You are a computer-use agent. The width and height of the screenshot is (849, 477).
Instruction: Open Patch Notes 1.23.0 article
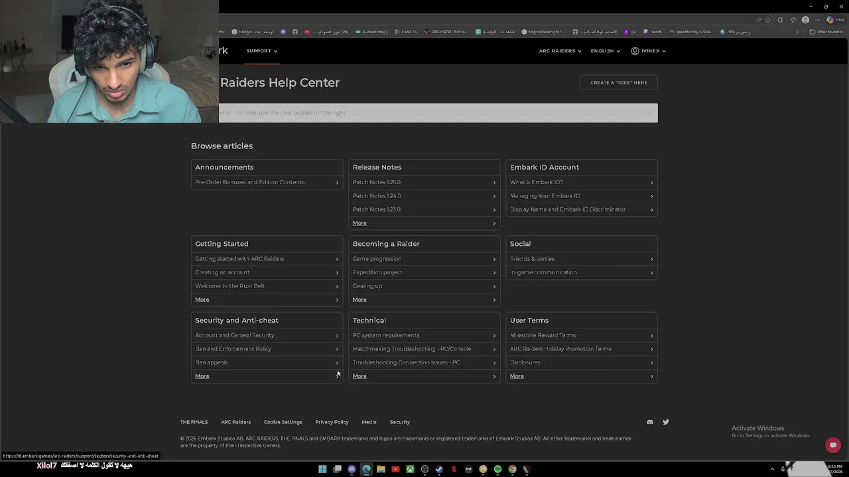click(x=424, y=209)
